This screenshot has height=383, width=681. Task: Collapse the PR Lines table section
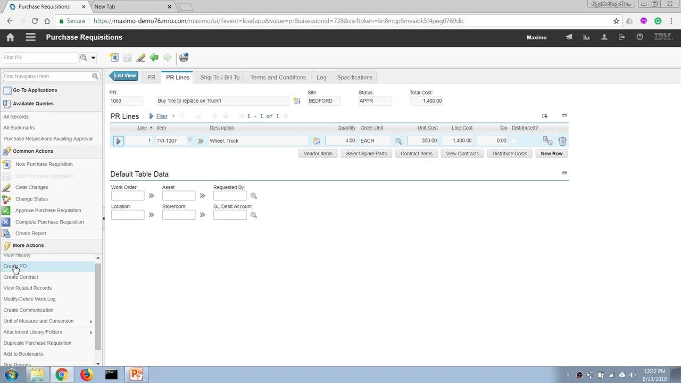pos(564,115)
